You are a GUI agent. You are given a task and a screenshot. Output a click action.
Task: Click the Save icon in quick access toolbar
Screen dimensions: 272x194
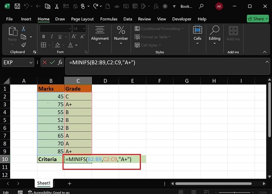point(17,6)
